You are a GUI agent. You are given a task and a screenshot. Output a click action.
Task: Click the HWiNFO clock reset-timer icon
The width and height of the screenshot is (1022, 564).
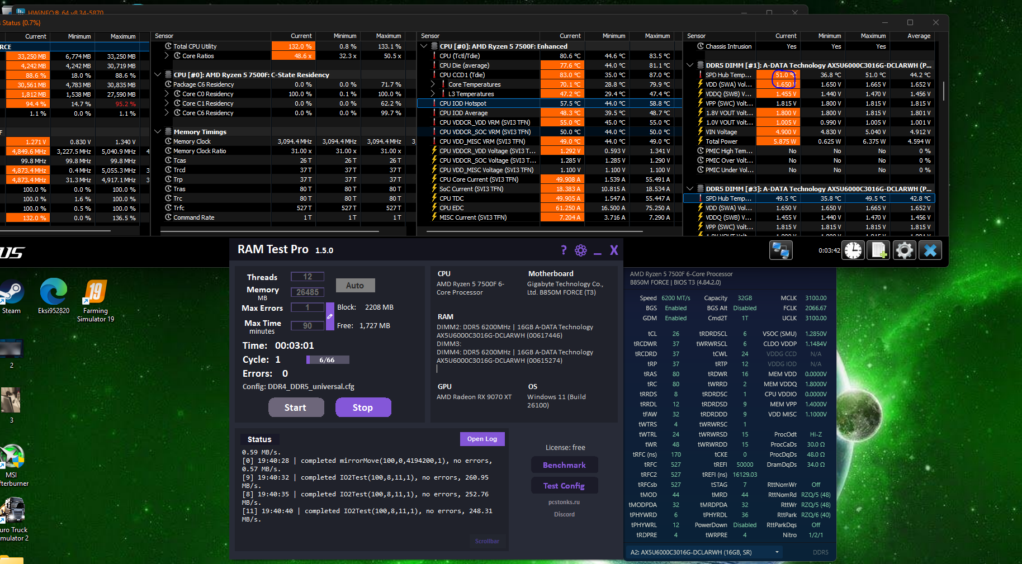point(853,250)
